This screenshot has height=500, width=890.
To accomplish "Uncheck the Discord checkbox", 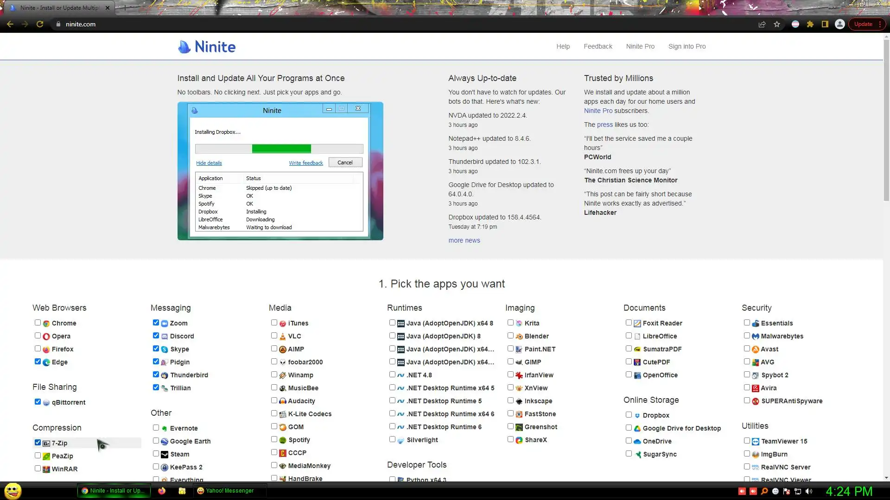I will (156, 336).
